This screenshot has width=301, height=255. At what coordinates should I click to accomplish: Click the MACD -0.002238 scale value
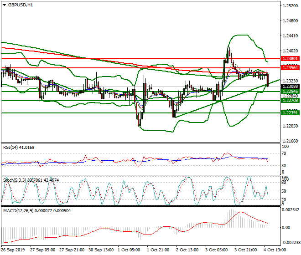pyautogui.click(x=290, y=243)
